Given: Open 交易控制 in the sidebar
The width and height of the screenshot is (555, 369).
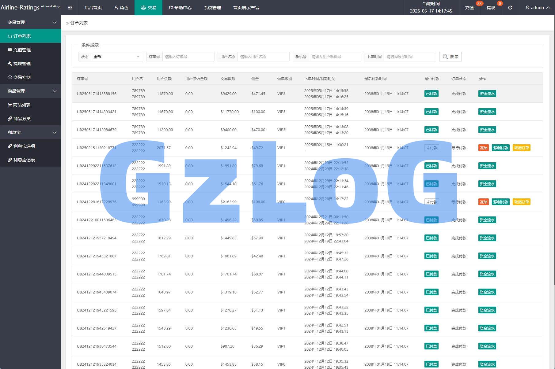Looking at the screenshot, I should (22, 77).
